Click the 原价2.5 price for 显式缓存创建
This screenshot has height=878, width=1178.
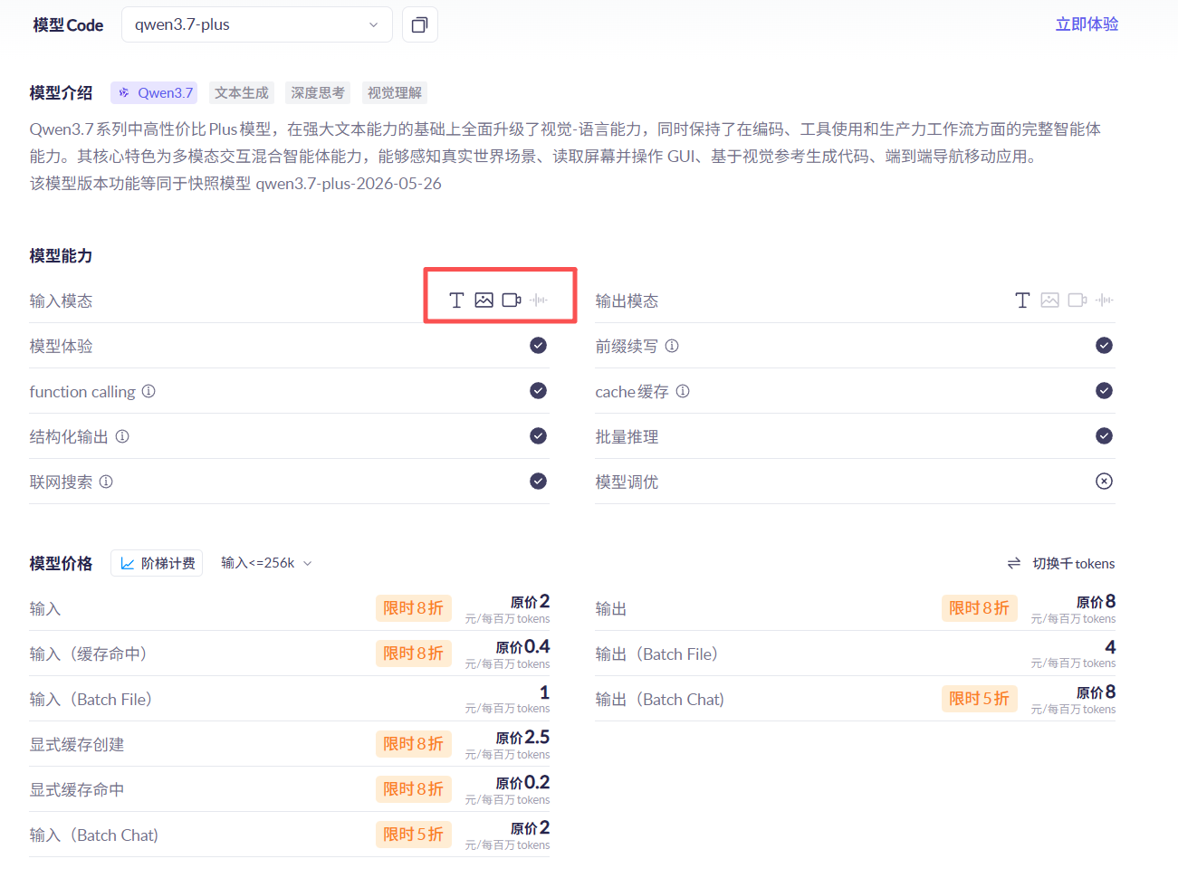click(522, 738)
